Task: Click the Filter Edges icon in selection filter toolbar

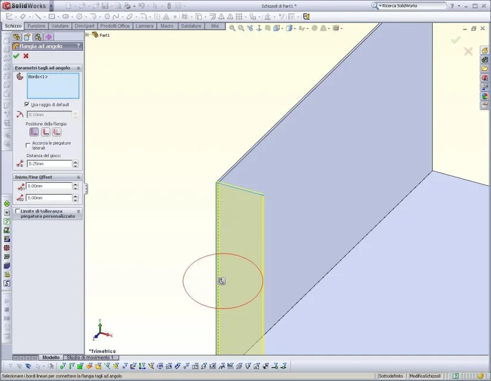Action: click(x=71, y=366)
